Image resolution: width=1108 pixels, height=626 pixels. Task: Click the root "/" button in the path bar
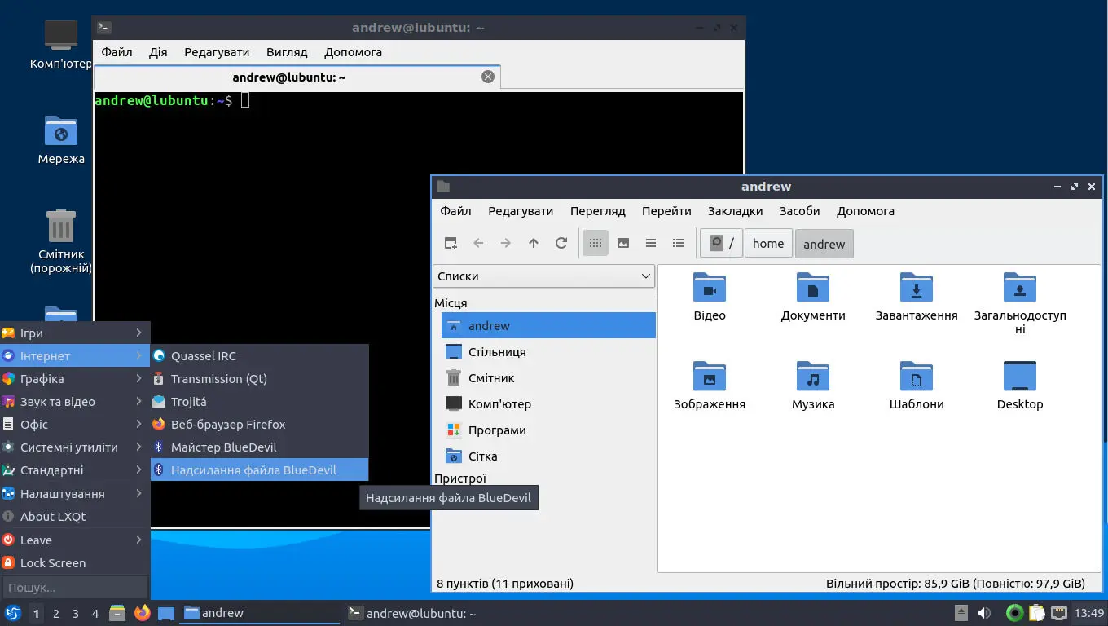pos(721,244)
